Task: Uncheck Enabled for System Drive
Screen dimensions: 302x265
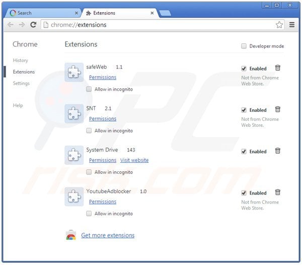Action: click(244, 151)
